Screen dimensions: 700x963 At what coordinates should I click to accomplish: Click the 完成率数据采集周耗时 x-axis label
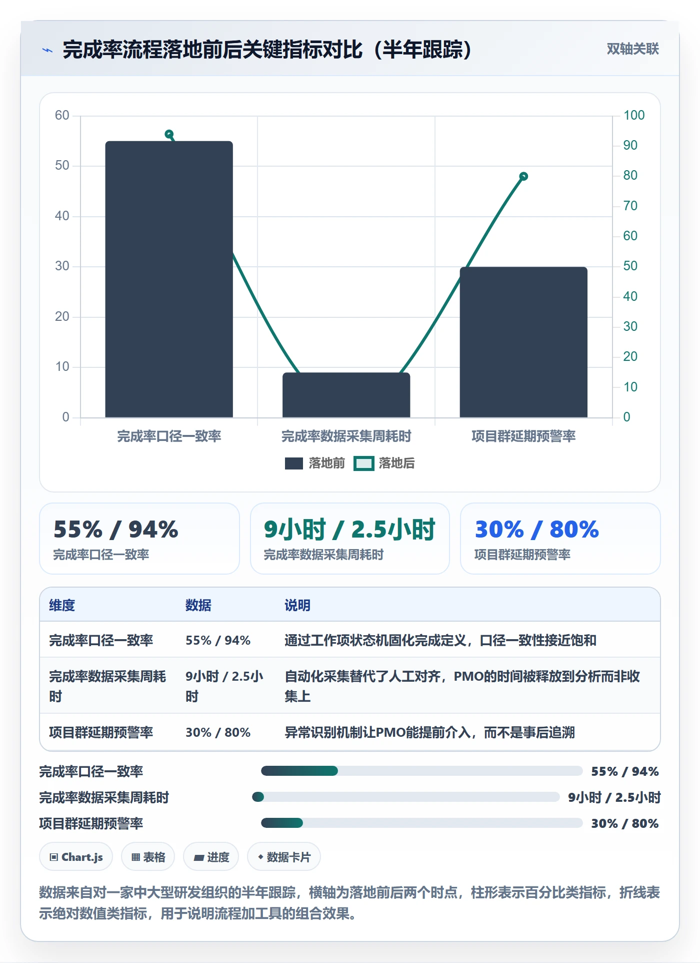point(346,436)
